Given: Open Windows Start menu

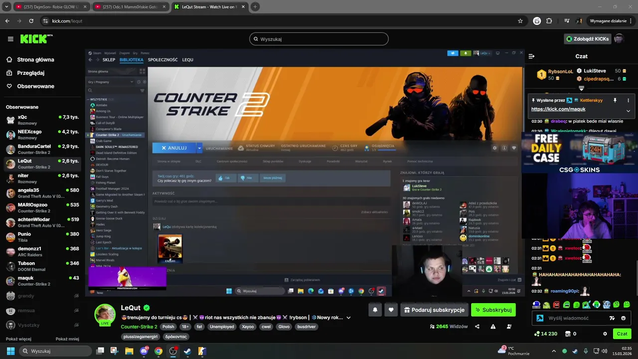Looking at the screenshot, I should coord(10,351).
